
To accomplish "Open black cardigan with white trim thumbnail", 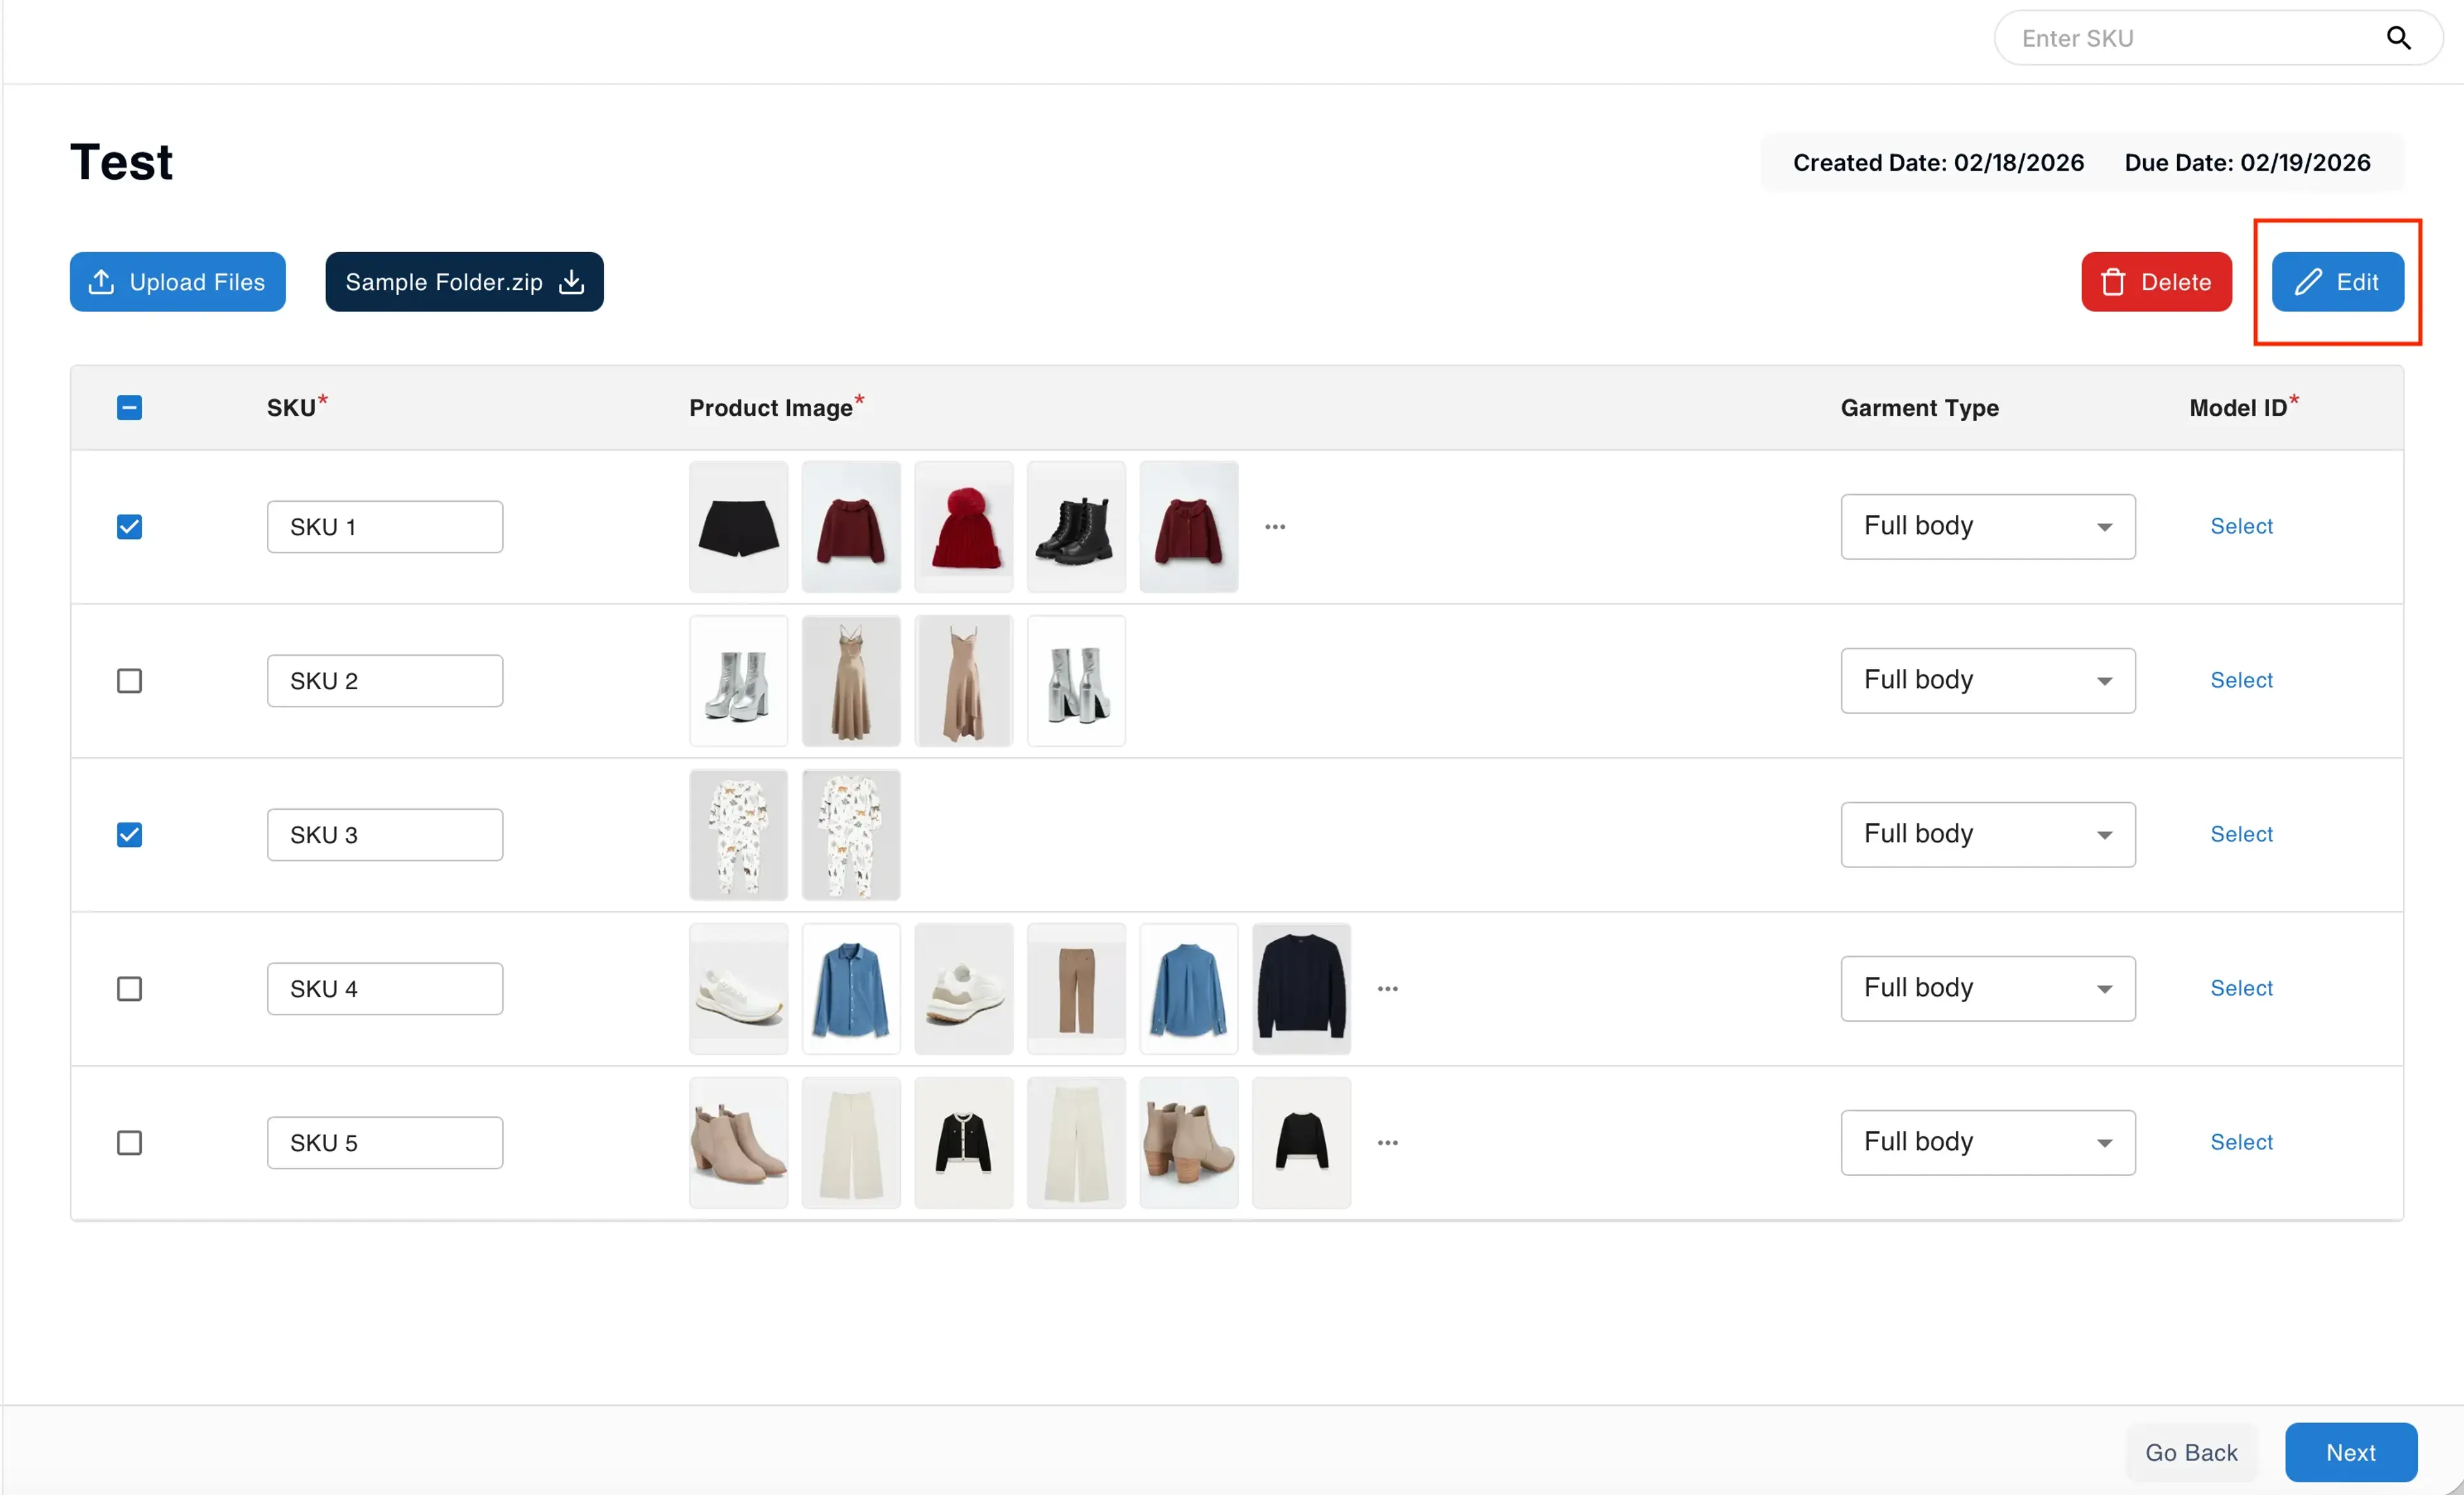I will pyautogui.click(x=964, y=1143).
